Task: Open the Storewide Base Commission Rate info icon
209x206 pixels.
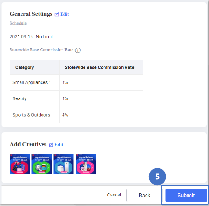Action: (78, 50)
